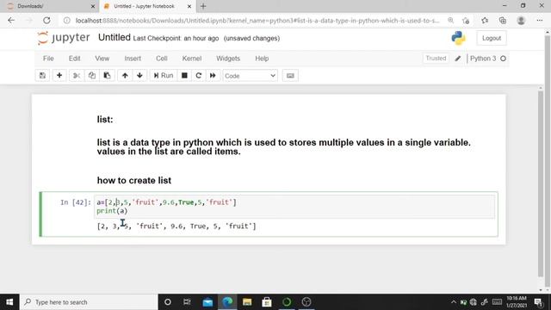Open the browser profile icon

pyautogui.click(x=521, y=21)
